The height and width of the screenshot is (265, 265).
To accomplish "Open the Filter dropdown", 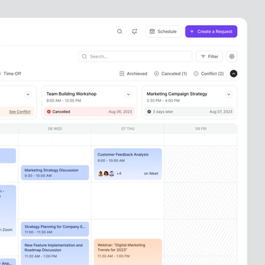I will tap(209, 56).
